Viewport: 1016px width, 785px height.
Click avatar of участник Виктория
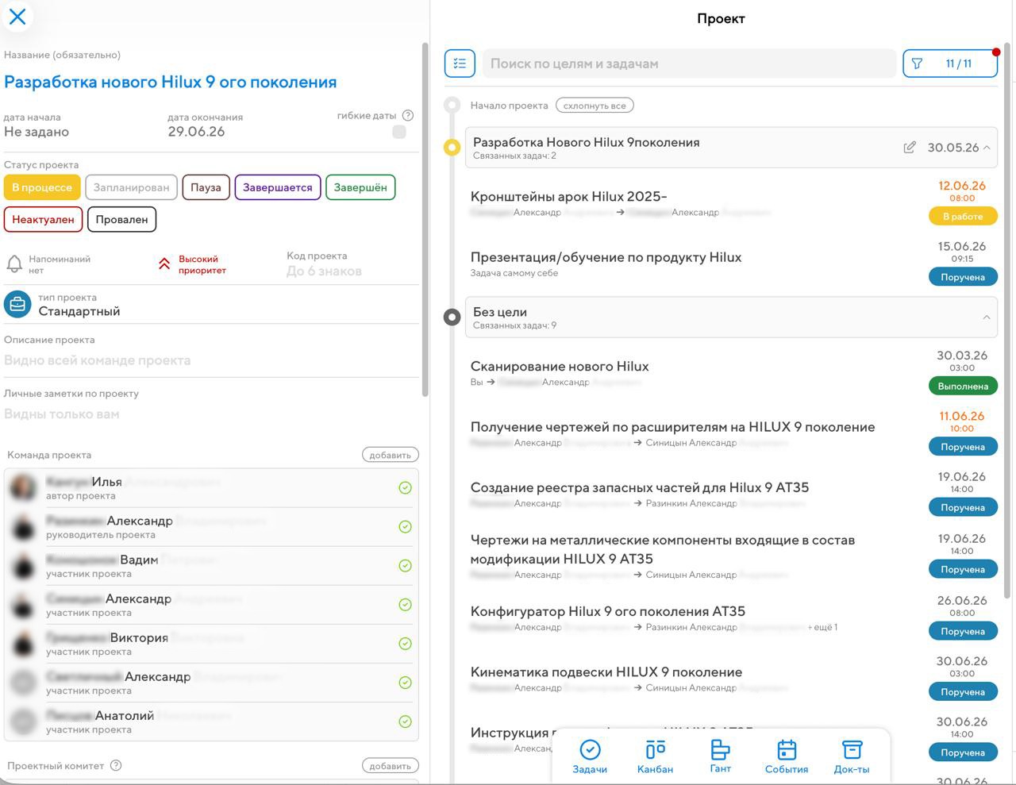point(24,643)
